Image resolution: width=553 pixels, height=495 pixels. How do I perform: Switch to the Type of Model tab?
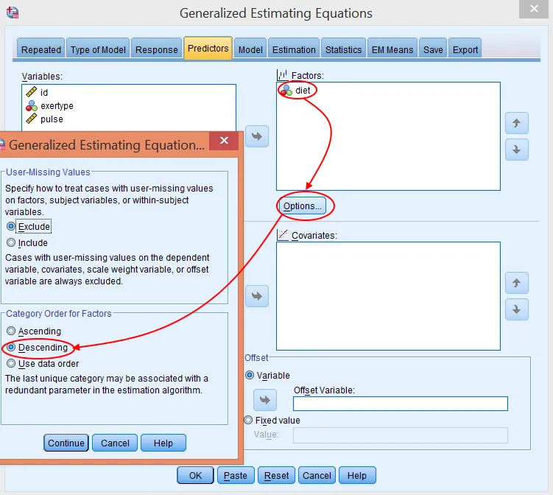pos(99,49)
